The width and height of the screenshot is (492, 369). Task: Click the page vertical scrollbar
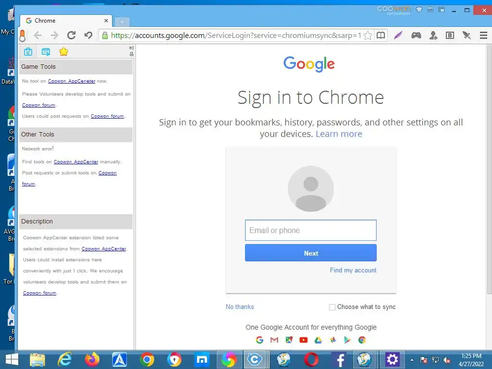(489, 170)
